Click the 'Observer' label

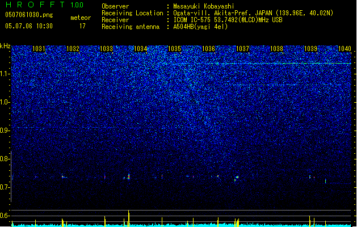click(x=115, y=6)
